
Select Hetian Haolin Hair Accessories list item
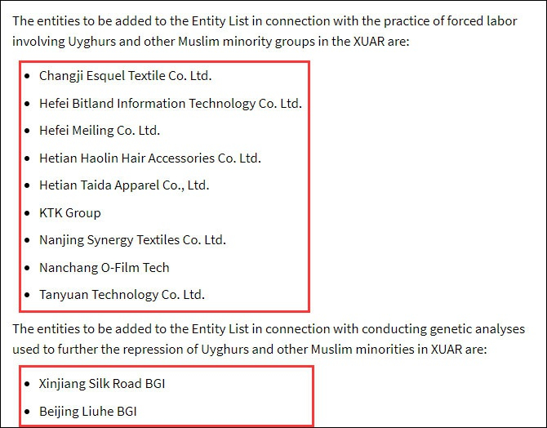150,158
